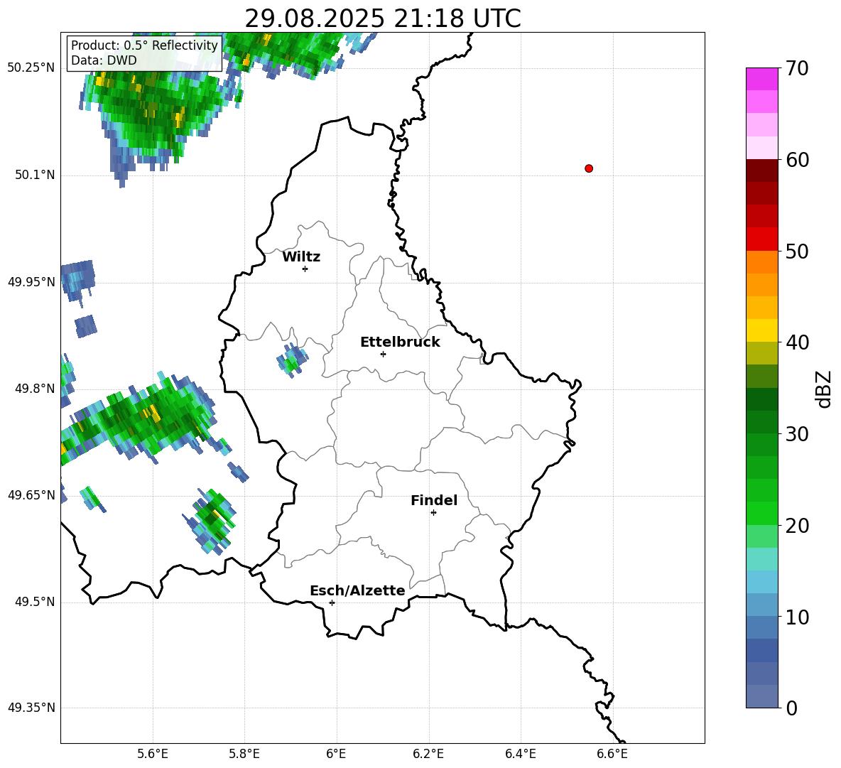Viewport: 841px width, 768px height.
Task: Click the 49.95°N latitude label
Action: [31, 281]
